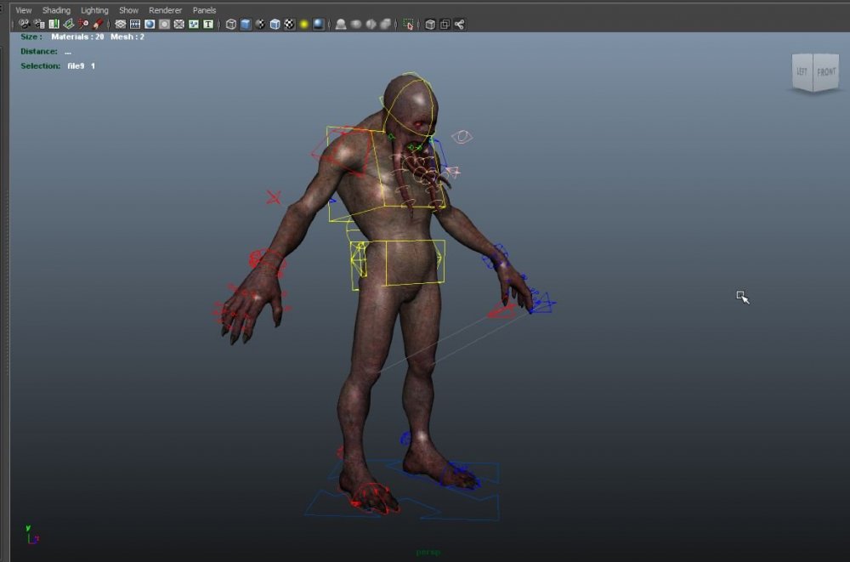Click the LEFT face of ViewCube
The width and height of the screenshot is (850, 562).
tap(802, 72)
